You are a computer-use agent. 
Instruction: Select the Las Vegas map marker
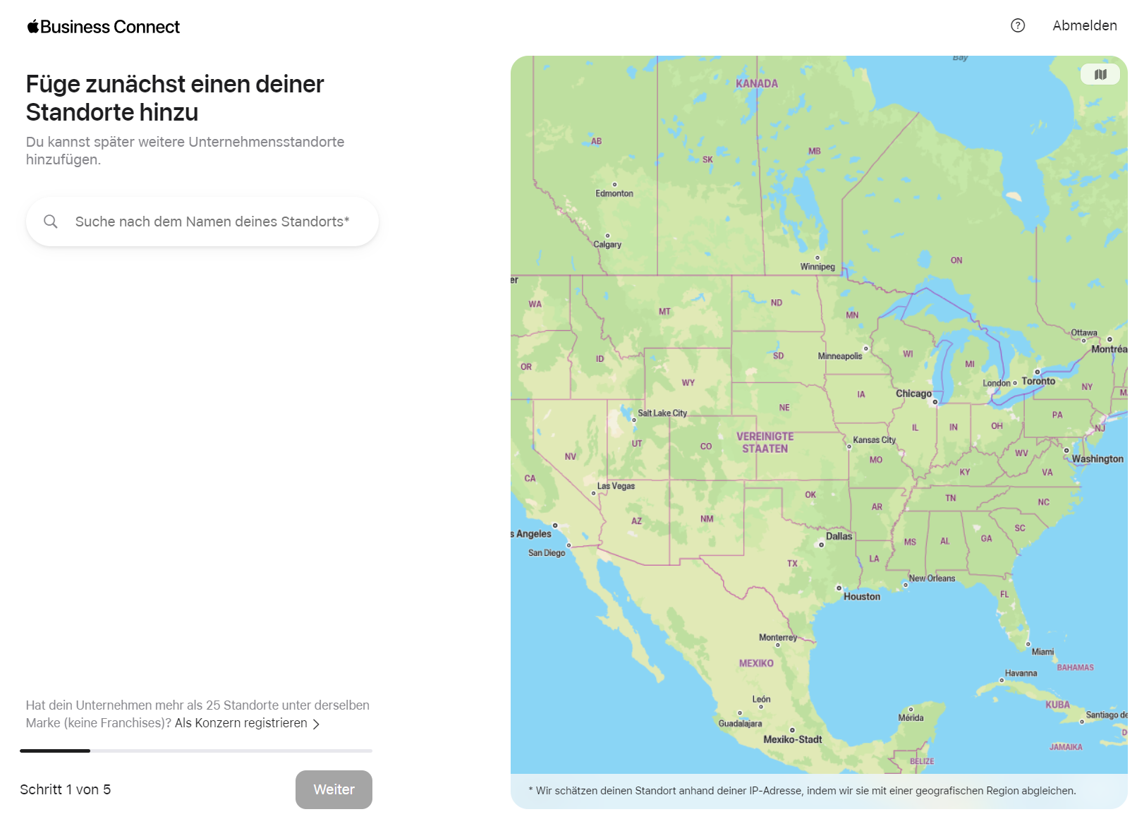[x=593, y=493]
